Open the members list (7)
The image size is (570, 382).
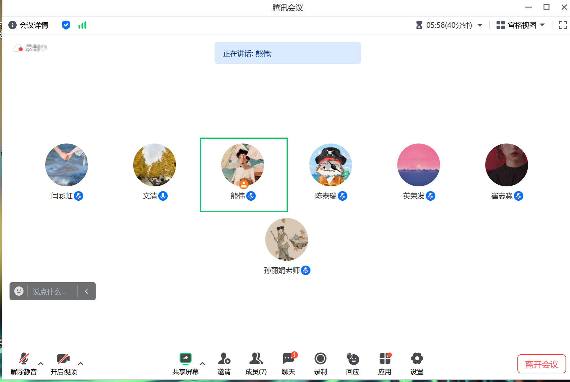(256, 364)
